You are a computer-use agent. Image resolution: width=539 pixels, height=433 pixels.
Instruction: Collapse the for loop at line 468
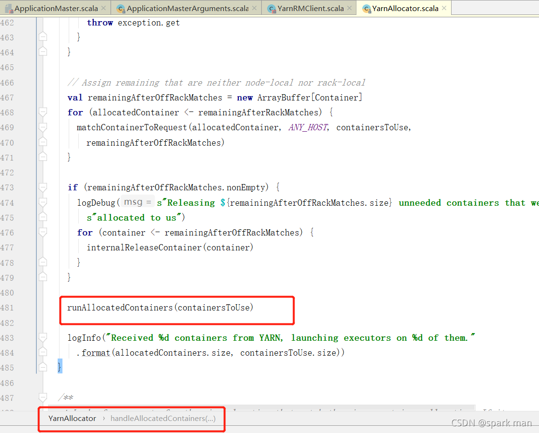(x=43, y=112)
